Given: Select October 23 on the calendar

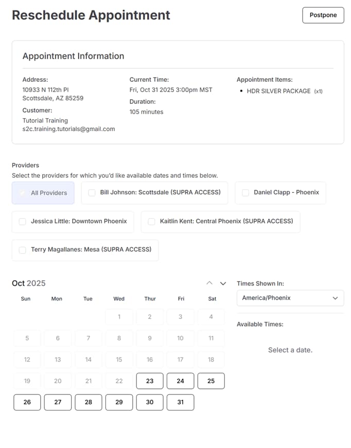Looking at the screenshot, I should pos(150,381).
